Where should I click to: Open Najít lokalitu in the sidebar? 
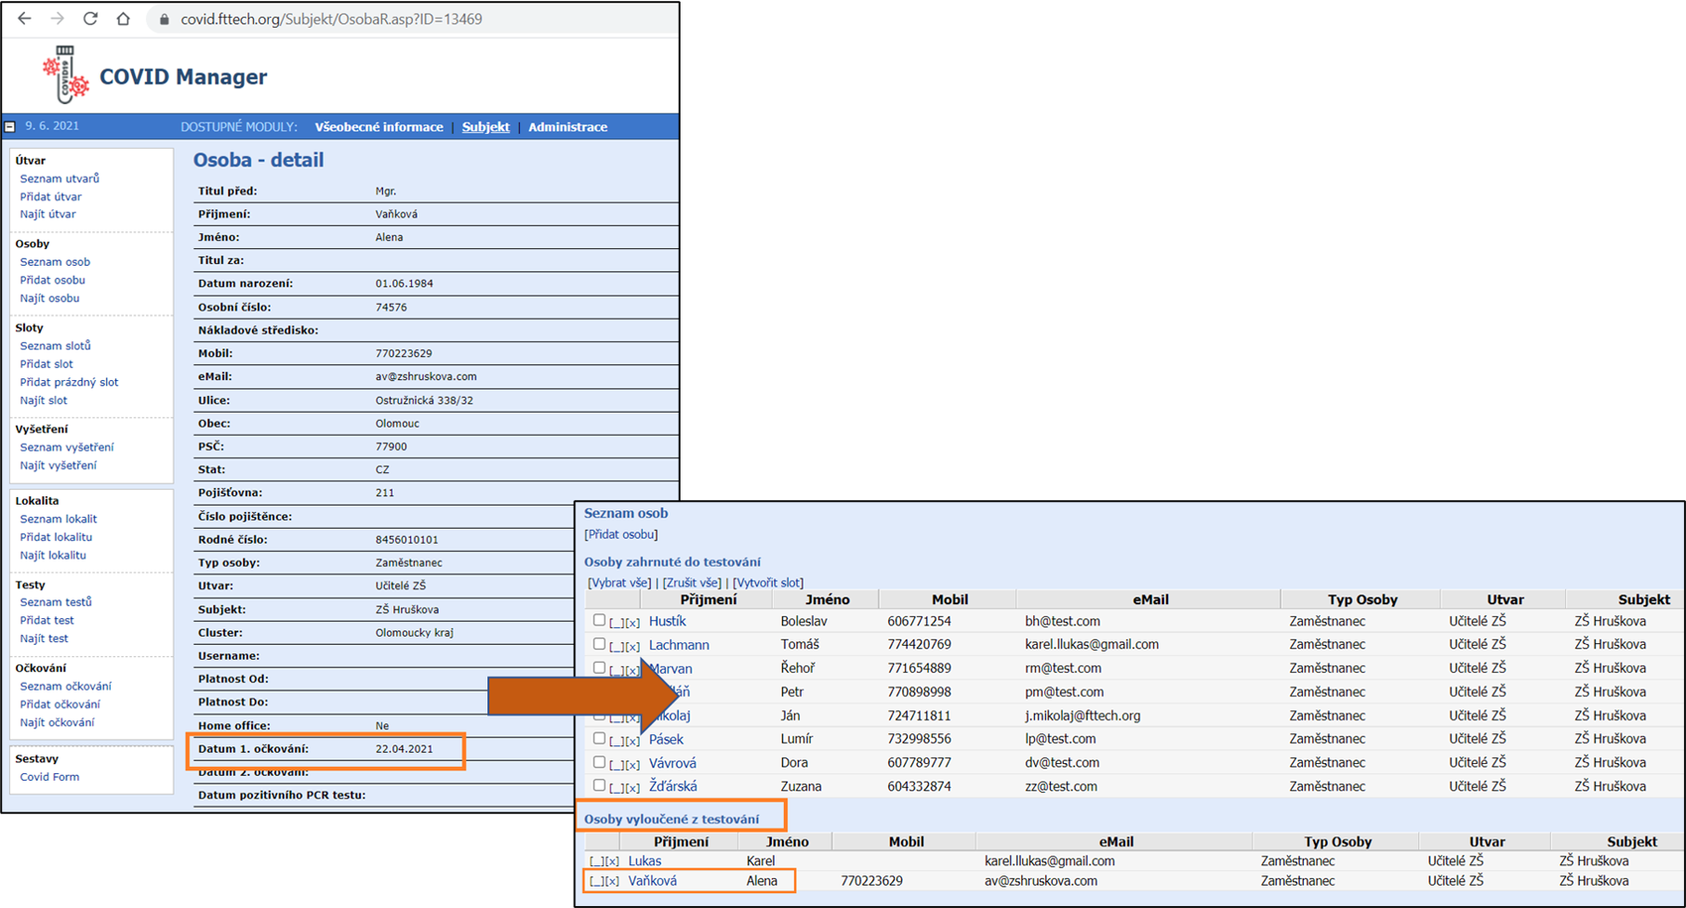(53, 555)
